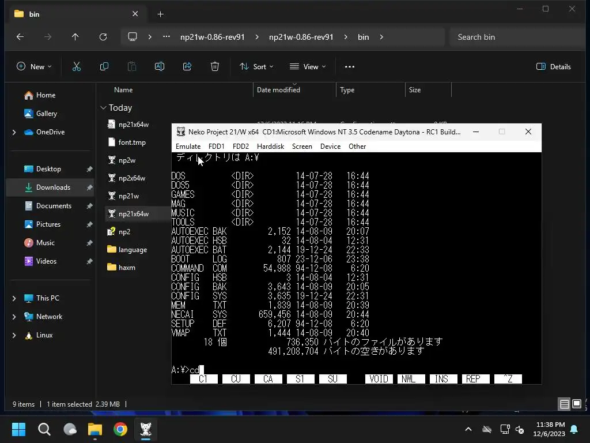The image size is (590, 443).
Task: Refresh the bin folder view
Action: (103, 37)
